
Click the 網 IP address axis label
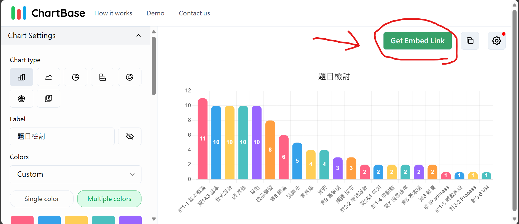[x=437, y=198]
